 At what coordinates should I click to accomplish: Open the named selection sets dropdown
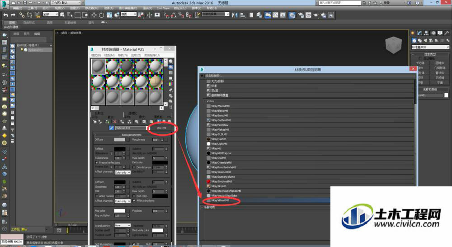[216, 14]
